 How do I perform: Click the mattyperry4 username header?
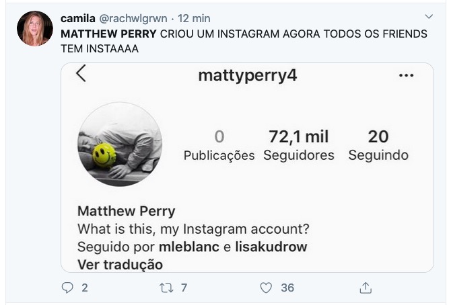pos(248,75)
